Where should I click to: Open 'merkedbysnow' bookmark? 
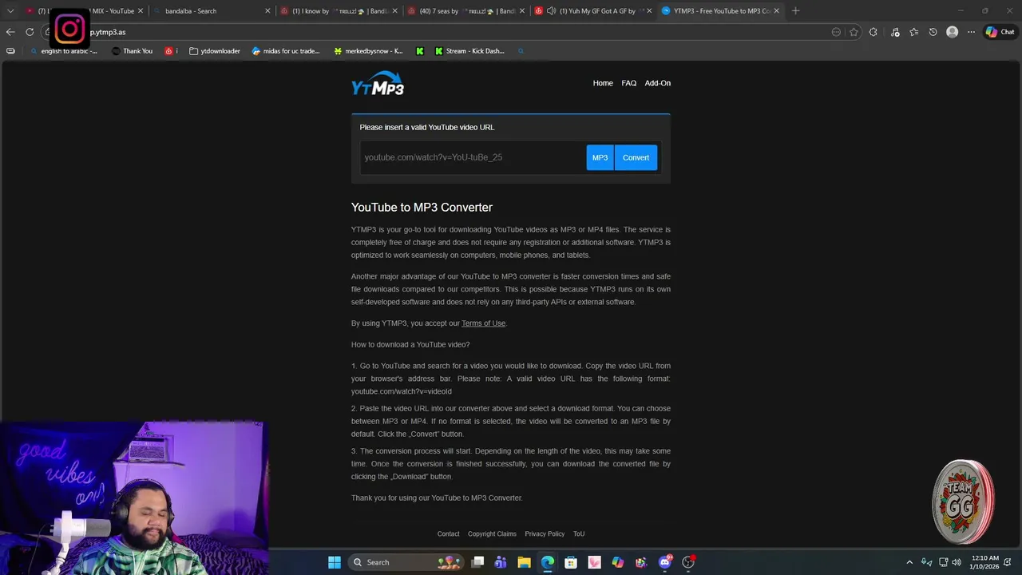point(368,51)
